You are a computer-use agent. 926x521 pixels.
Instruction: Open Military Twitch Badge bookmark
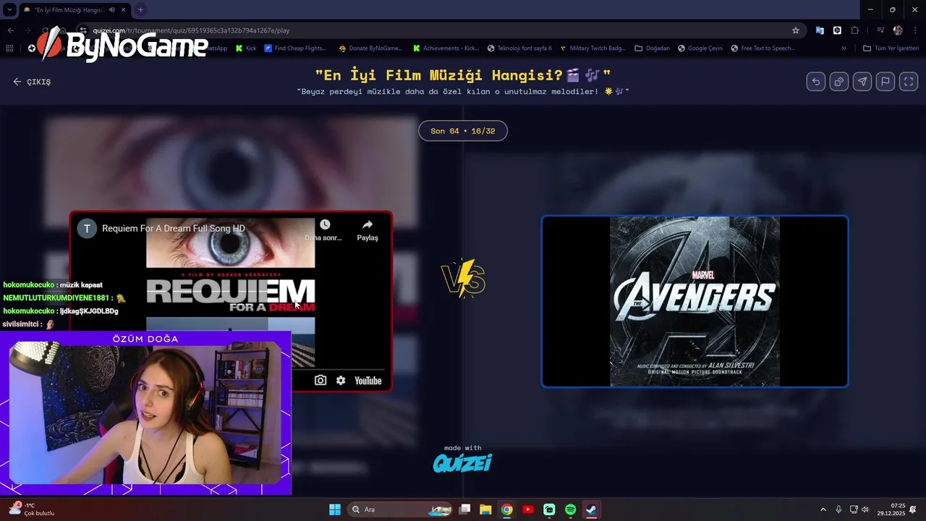point(593,48)
